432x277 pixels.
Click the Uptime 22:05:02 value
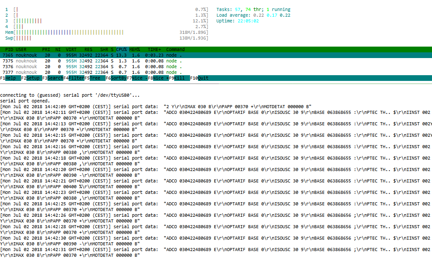(248, 21)
